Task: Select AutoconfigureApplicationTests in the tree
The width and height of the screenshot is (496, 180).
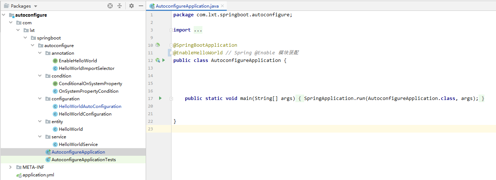Action: click(x=84, y=159)
